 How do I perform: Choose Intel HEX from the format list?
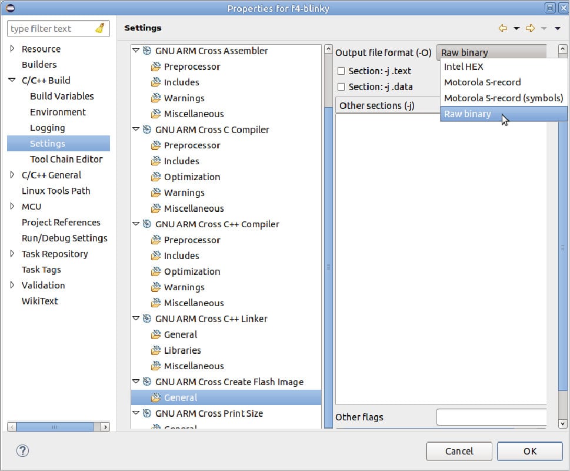tap(464, 67)
